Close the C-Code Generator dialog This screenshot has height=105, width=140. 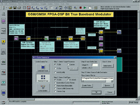coord(115,57)
